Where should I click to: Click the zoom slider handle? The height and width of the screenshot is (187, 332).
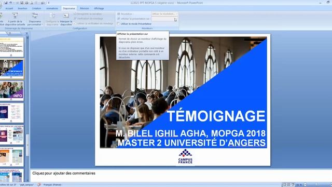pos(317,185)
